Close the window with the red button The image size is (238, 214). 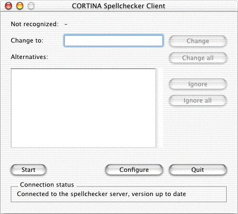(8, 6)
